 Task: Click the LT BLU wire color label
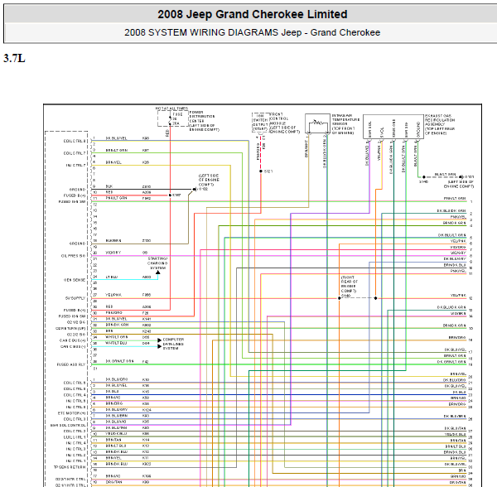pos(112,277)
